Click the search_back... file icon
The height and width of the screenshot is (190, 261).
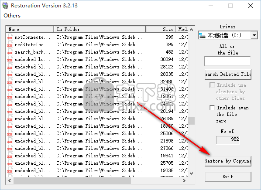point(10,52)
